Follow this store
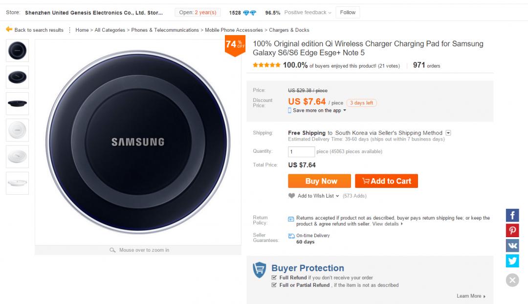 [348, 12]
